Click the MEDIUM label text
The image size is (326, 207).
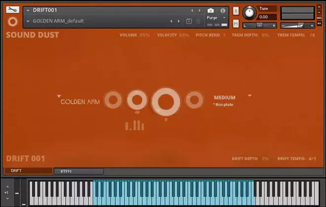point(225,97)
